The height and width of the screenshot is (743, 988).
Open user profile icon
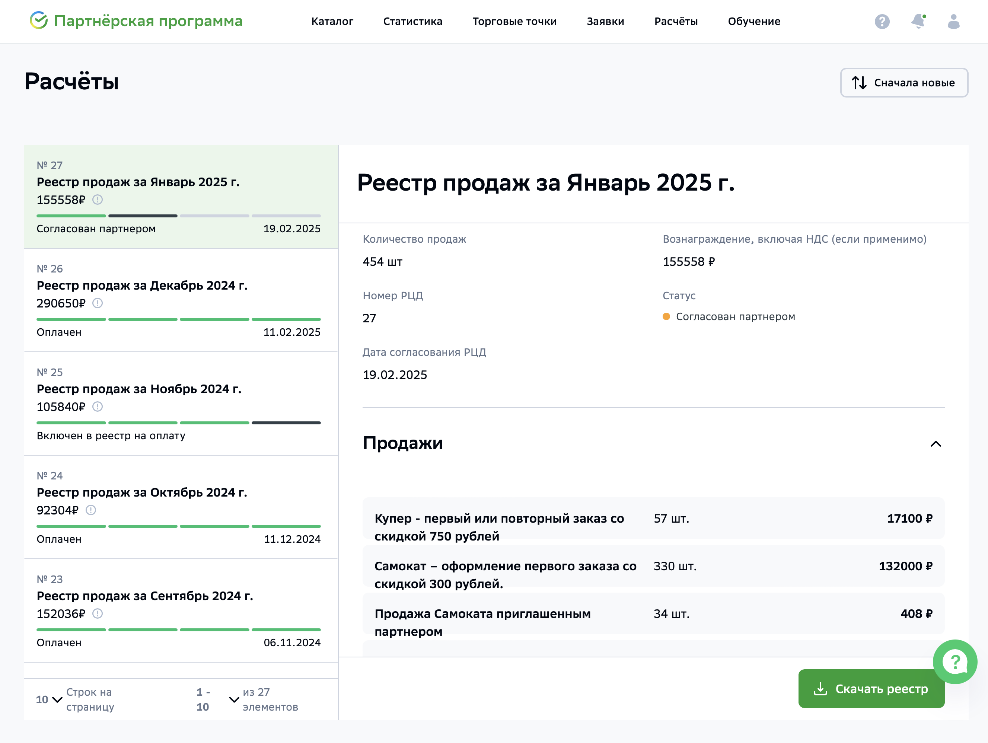tap(953, 22)
